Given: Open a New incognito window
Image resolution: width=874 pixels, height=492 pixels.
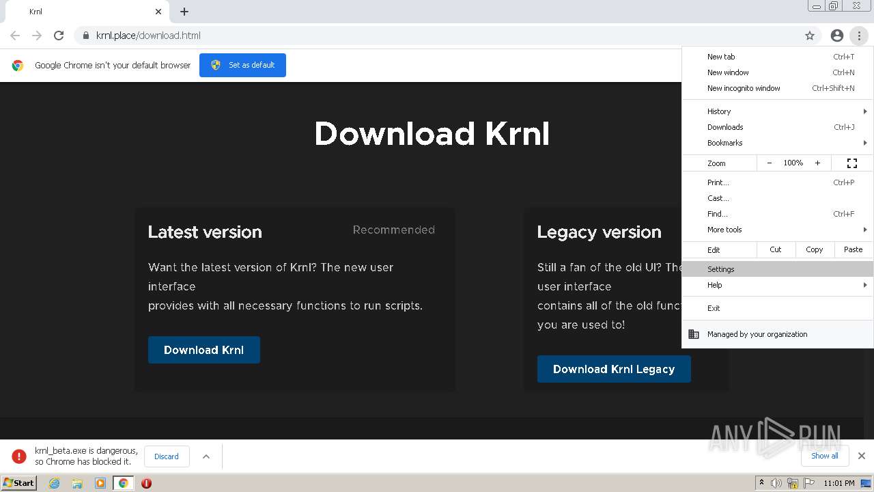Looking at the screenshot, I should pos(778,88).
